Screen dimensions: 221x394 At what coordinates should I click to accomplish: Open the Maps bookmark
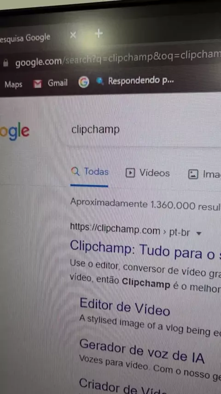(x=13, y=84)
